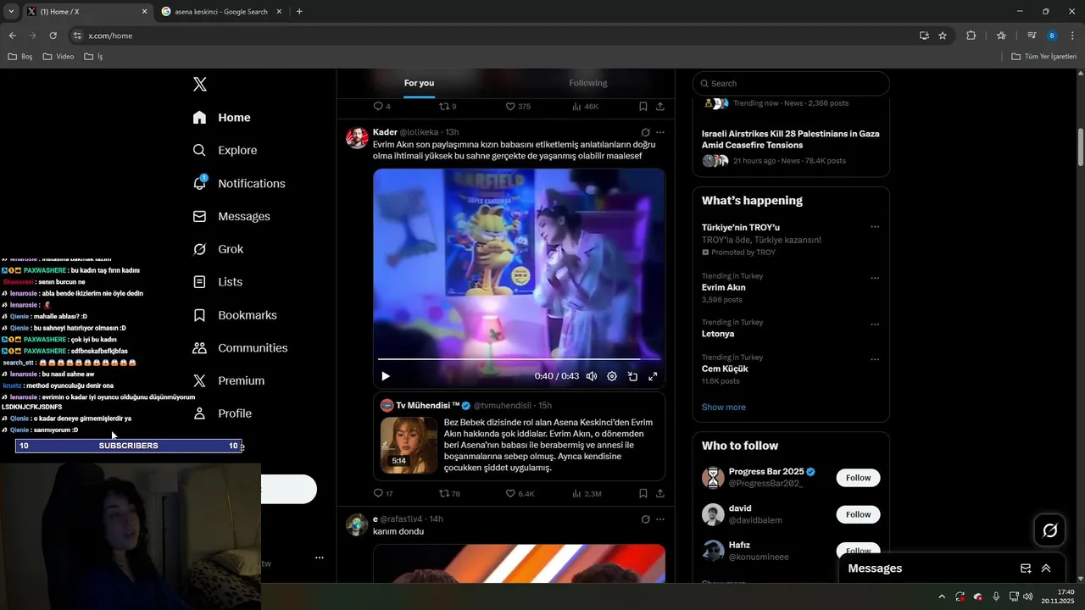Like Kader's post with 6.4K likes
The width and height of the screenshot is (1085, 610).
pos(520,493)
